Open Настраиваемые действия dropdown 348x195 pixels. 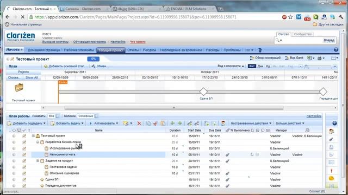251,123
